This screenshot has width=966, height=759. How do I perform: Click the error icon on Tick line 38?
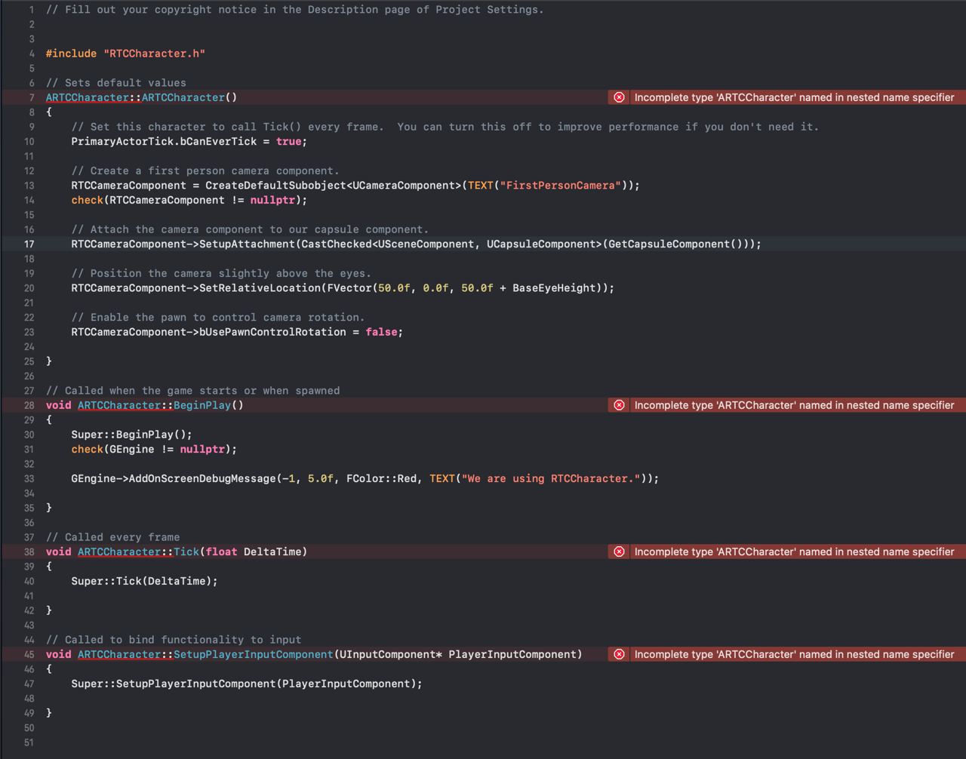[619, 552]
